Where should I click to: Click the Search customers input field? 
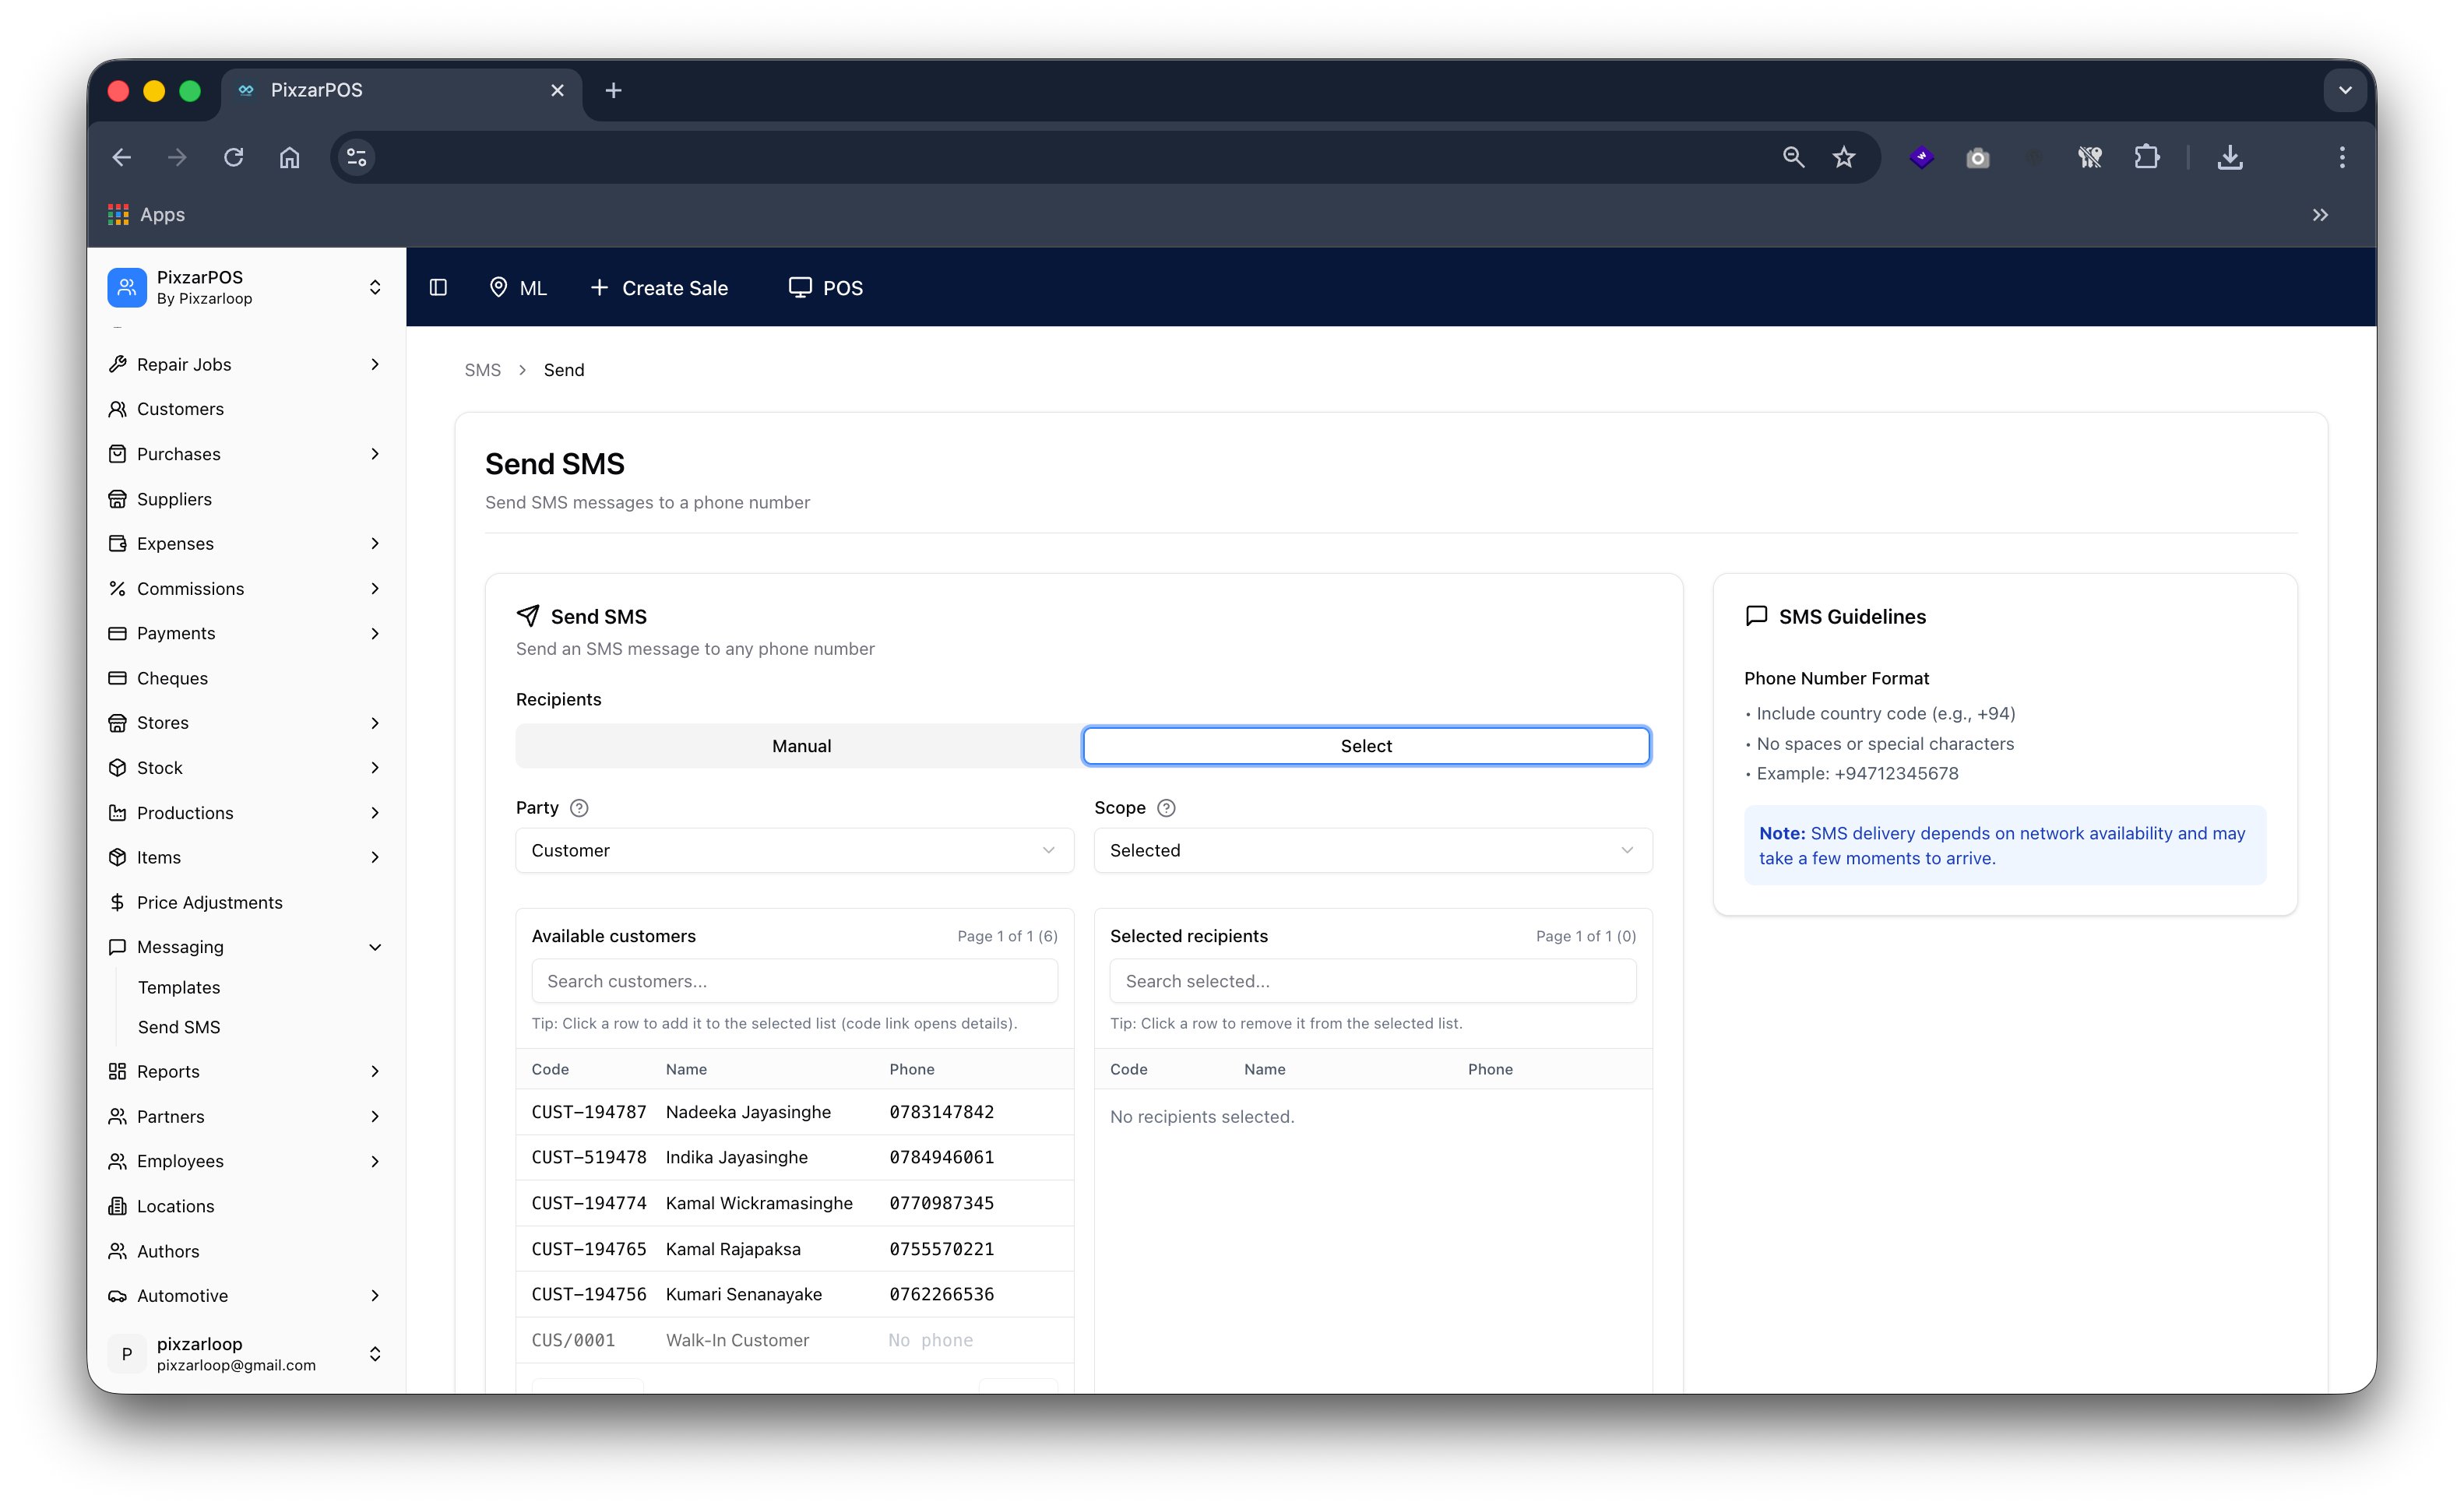click(x=794, y=981)
